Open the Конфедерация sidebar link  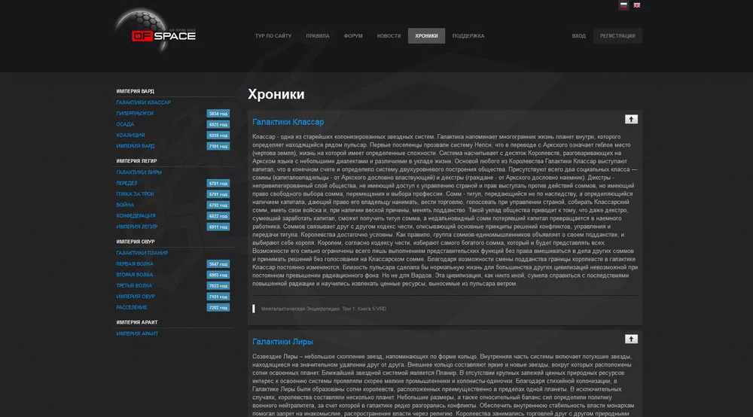(136, 215)
